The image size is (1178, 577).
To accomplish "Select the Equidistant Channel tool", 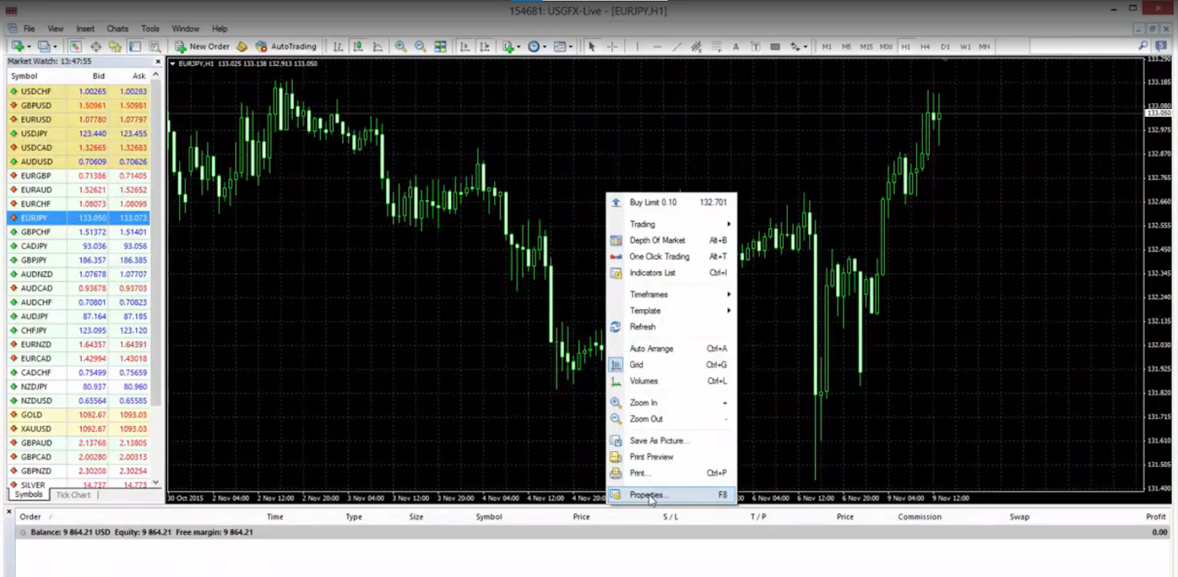I will click(x=696, y=46).
